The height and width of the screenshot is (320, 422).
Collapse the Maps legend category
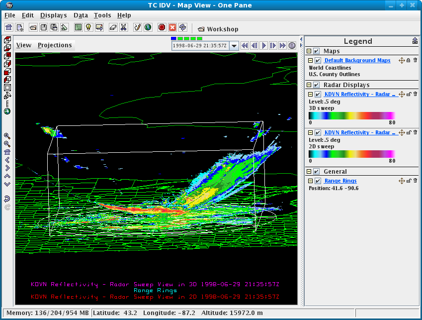point(309,51)
